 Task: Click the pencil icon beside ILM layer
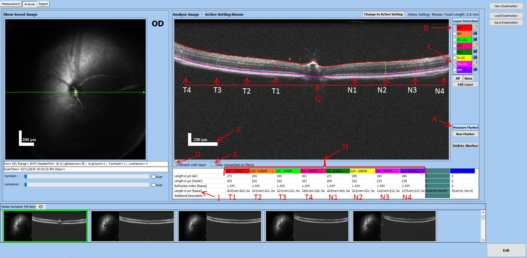point(475,27)
